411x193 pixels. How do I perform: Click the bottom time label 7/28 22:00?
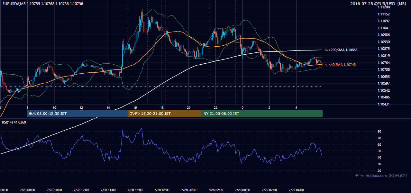coord(215,190)
